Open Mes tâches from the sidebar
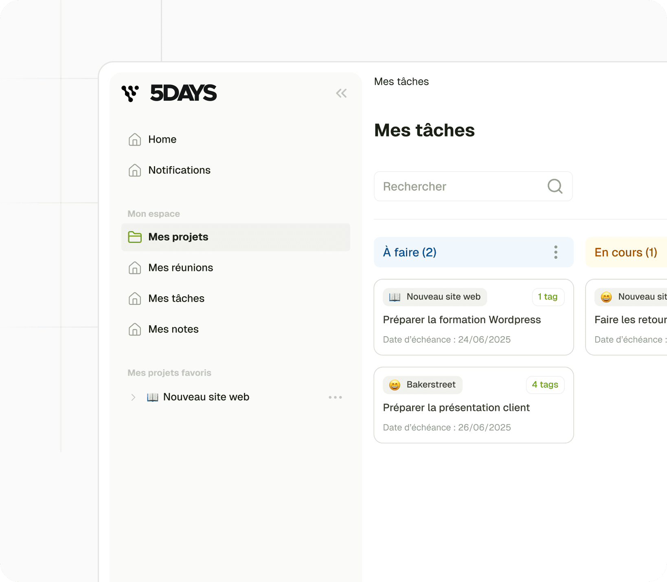667x582 pixels. (x=176, y=298)
